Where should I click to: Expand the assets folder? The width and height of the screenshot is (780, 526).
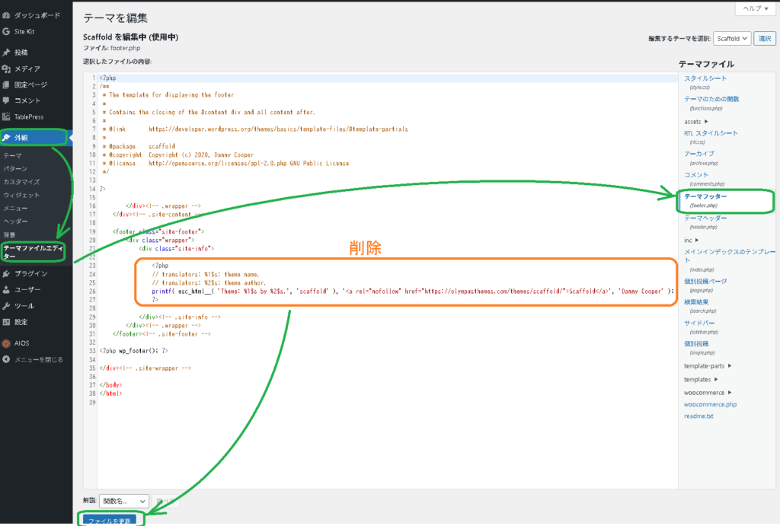coord(696,121)
